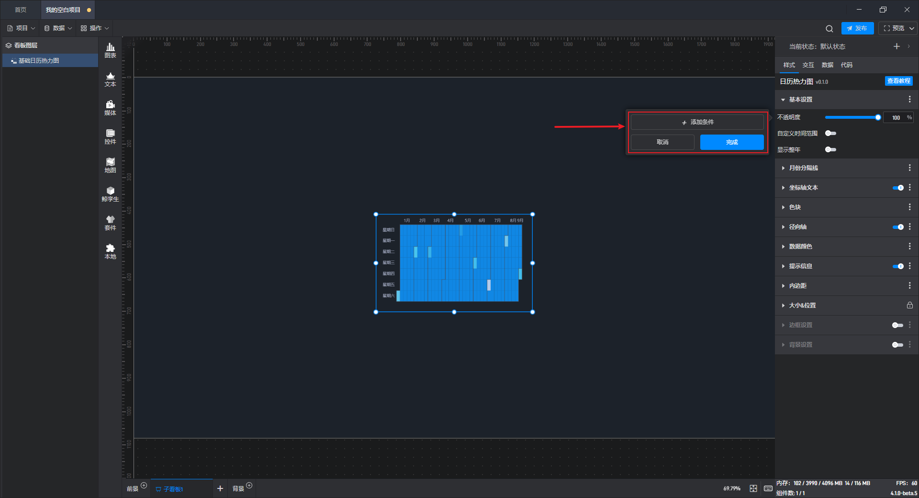Open 数据颜色 more options menu

[x=909, y=246]
